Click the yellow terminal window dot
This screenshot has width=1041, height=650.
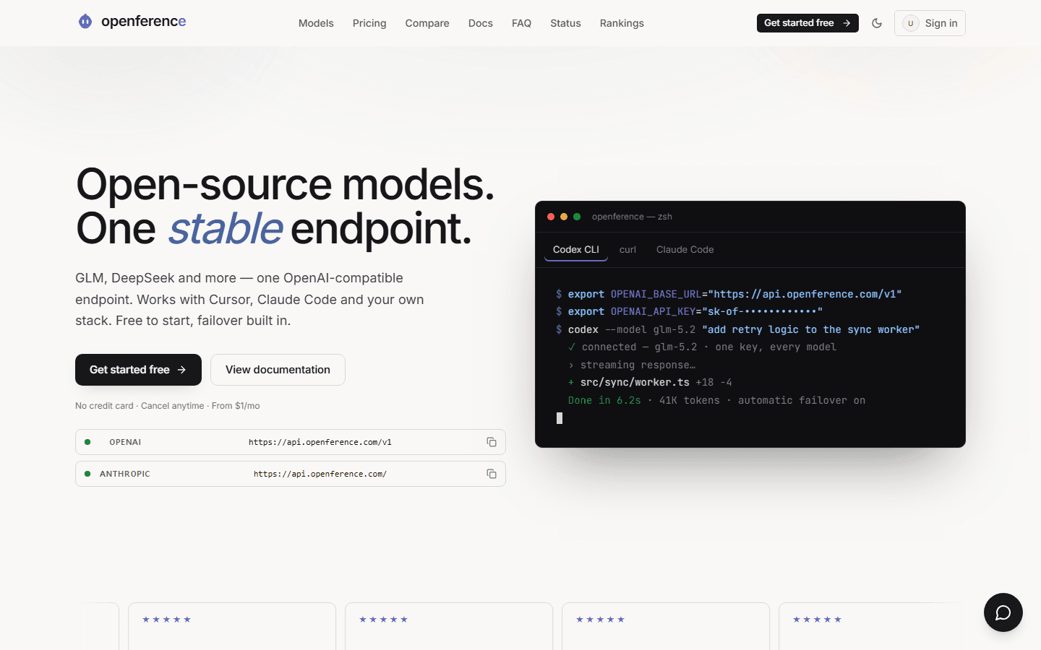564,217
